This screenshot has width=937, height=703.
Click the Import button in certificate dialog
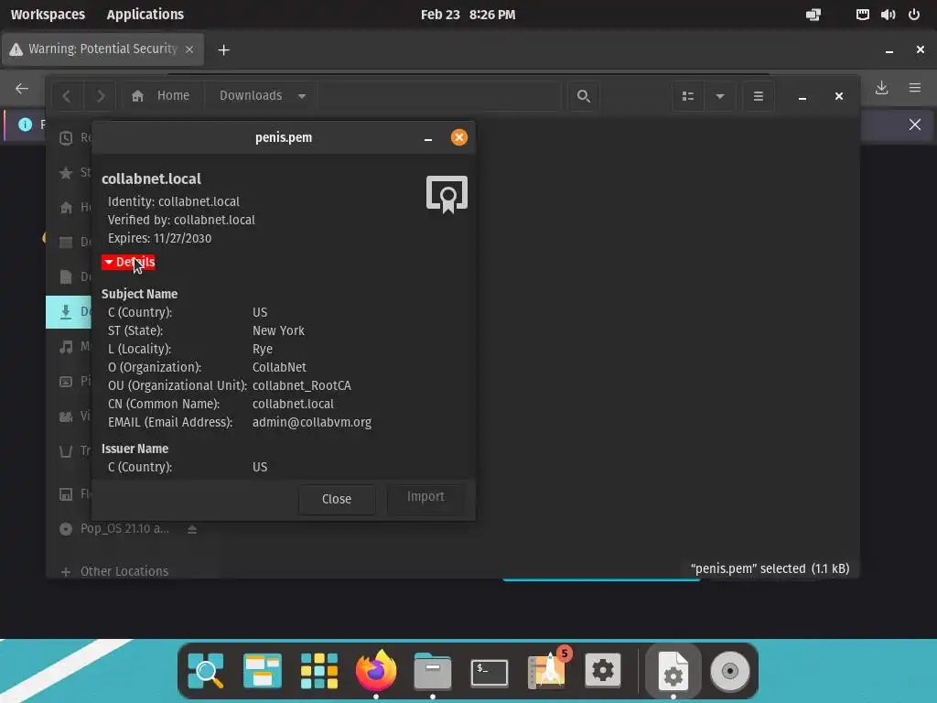[x=425, y=497]
